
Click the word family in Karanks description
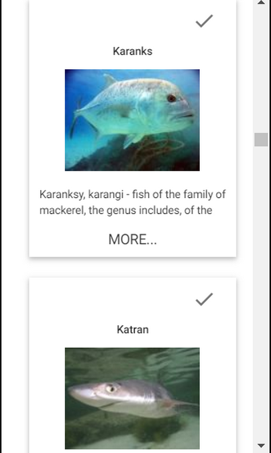tap(199, 195)
